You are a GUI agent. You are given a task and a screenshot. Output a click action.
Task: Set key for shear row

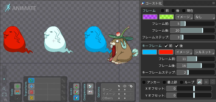tap(63, 98)
